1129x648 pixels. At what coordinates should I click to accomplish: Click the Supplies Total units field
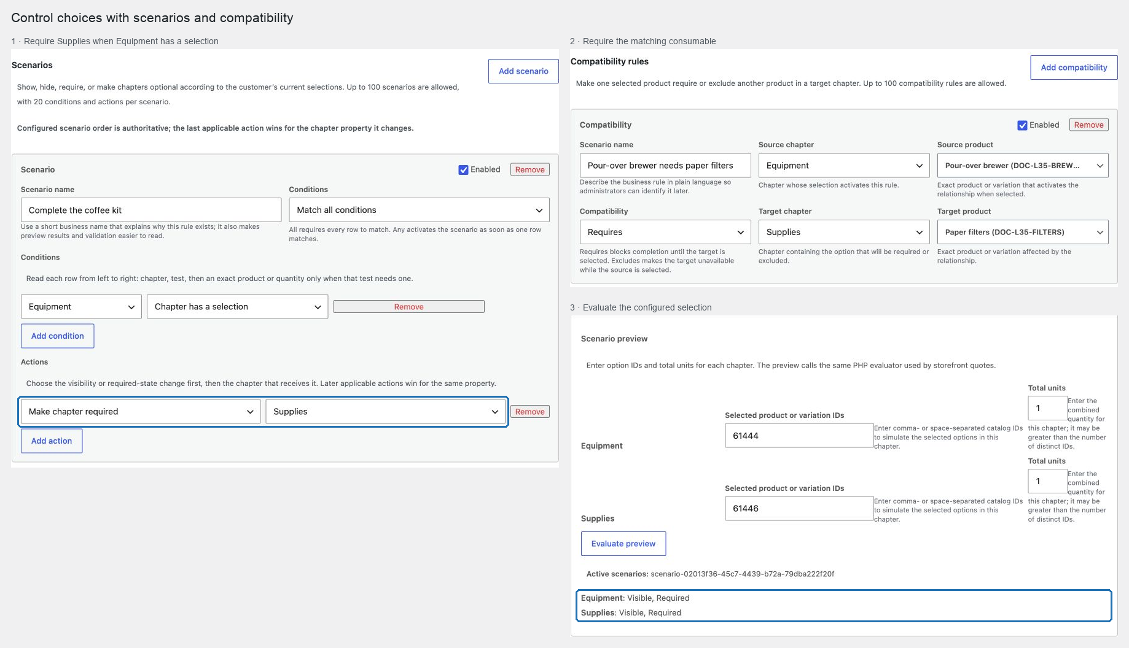tap(1047, 481)
